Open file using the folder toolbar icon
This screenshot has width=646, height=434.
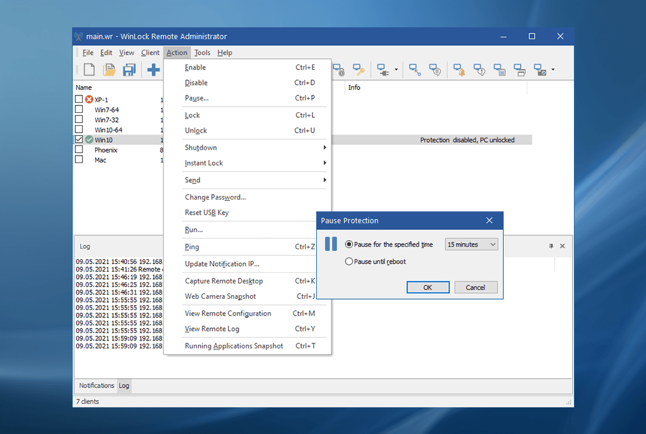(x=109, y=69)
